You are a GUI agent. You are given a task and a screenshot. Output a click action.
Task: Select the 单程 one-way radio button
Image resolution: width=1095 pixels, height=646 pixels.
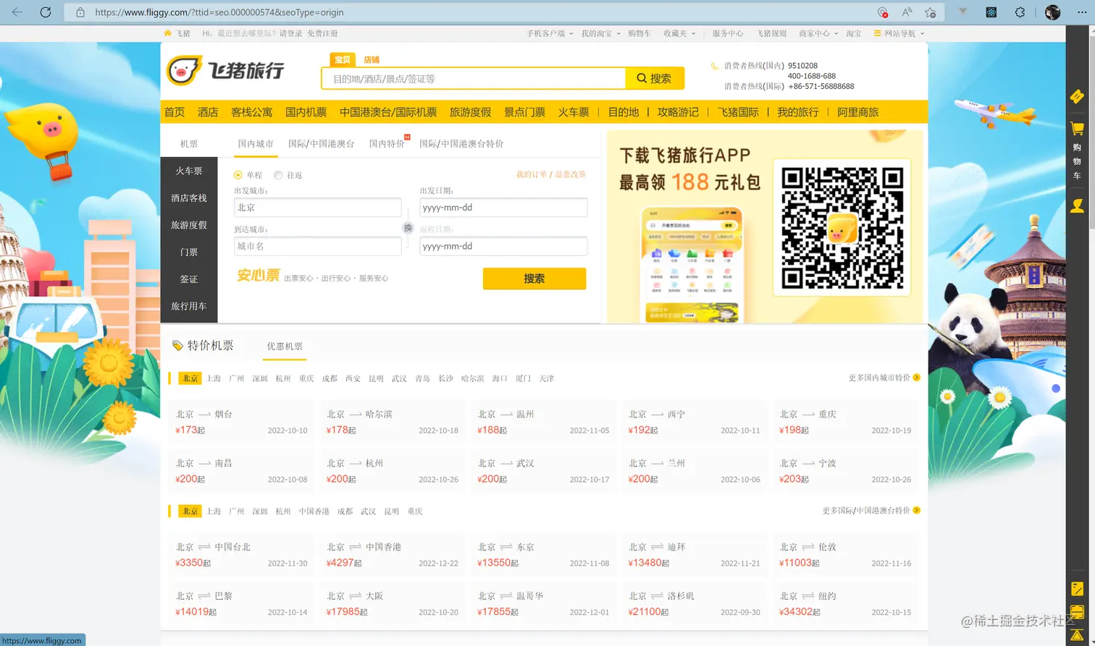238,175
